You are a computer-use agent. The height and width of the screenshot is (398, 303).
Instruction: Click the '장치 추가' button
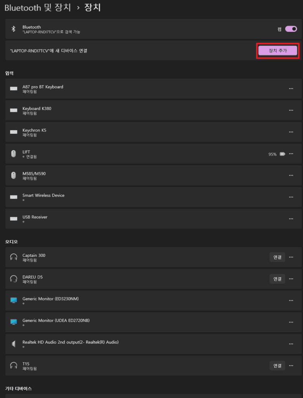(278, 51)
